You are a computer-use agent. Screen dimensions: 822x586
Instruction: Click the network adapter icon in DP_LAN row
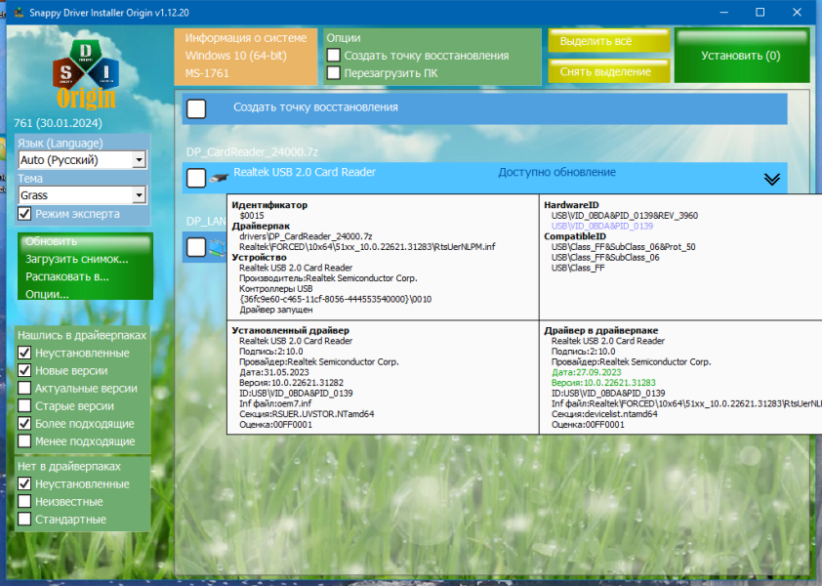[x=218, y=246]
